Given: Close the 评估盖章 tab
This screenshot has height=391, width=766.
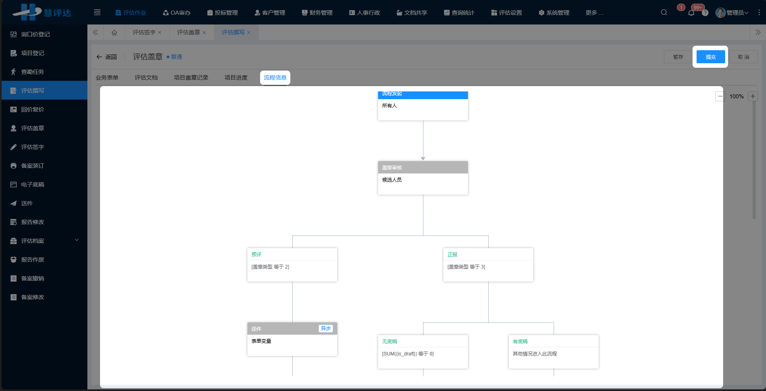Looking at the screenshot, I should (204, 33).
